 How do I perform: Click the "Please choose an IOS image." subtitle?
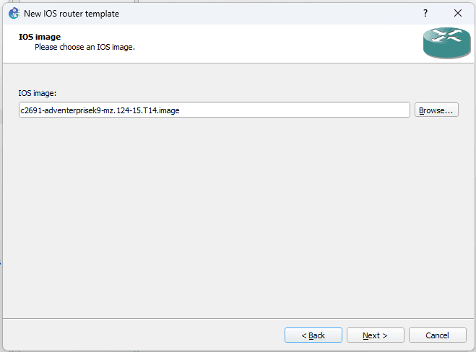(85, 47)
